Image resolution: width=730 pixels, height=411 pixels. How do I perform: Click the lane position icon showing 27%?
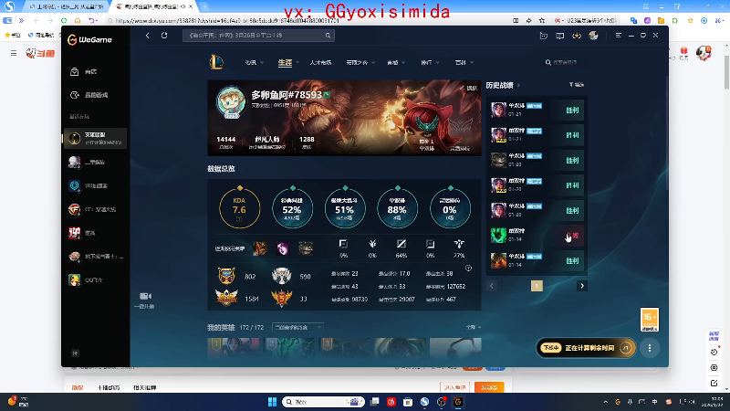click(459, 244)
